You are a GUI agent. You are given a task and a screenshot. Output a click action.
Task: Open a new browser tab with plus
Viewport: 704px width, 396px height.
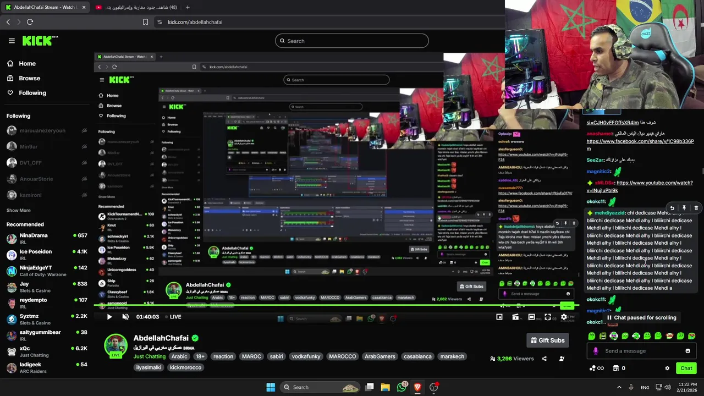tap(188, 7)
